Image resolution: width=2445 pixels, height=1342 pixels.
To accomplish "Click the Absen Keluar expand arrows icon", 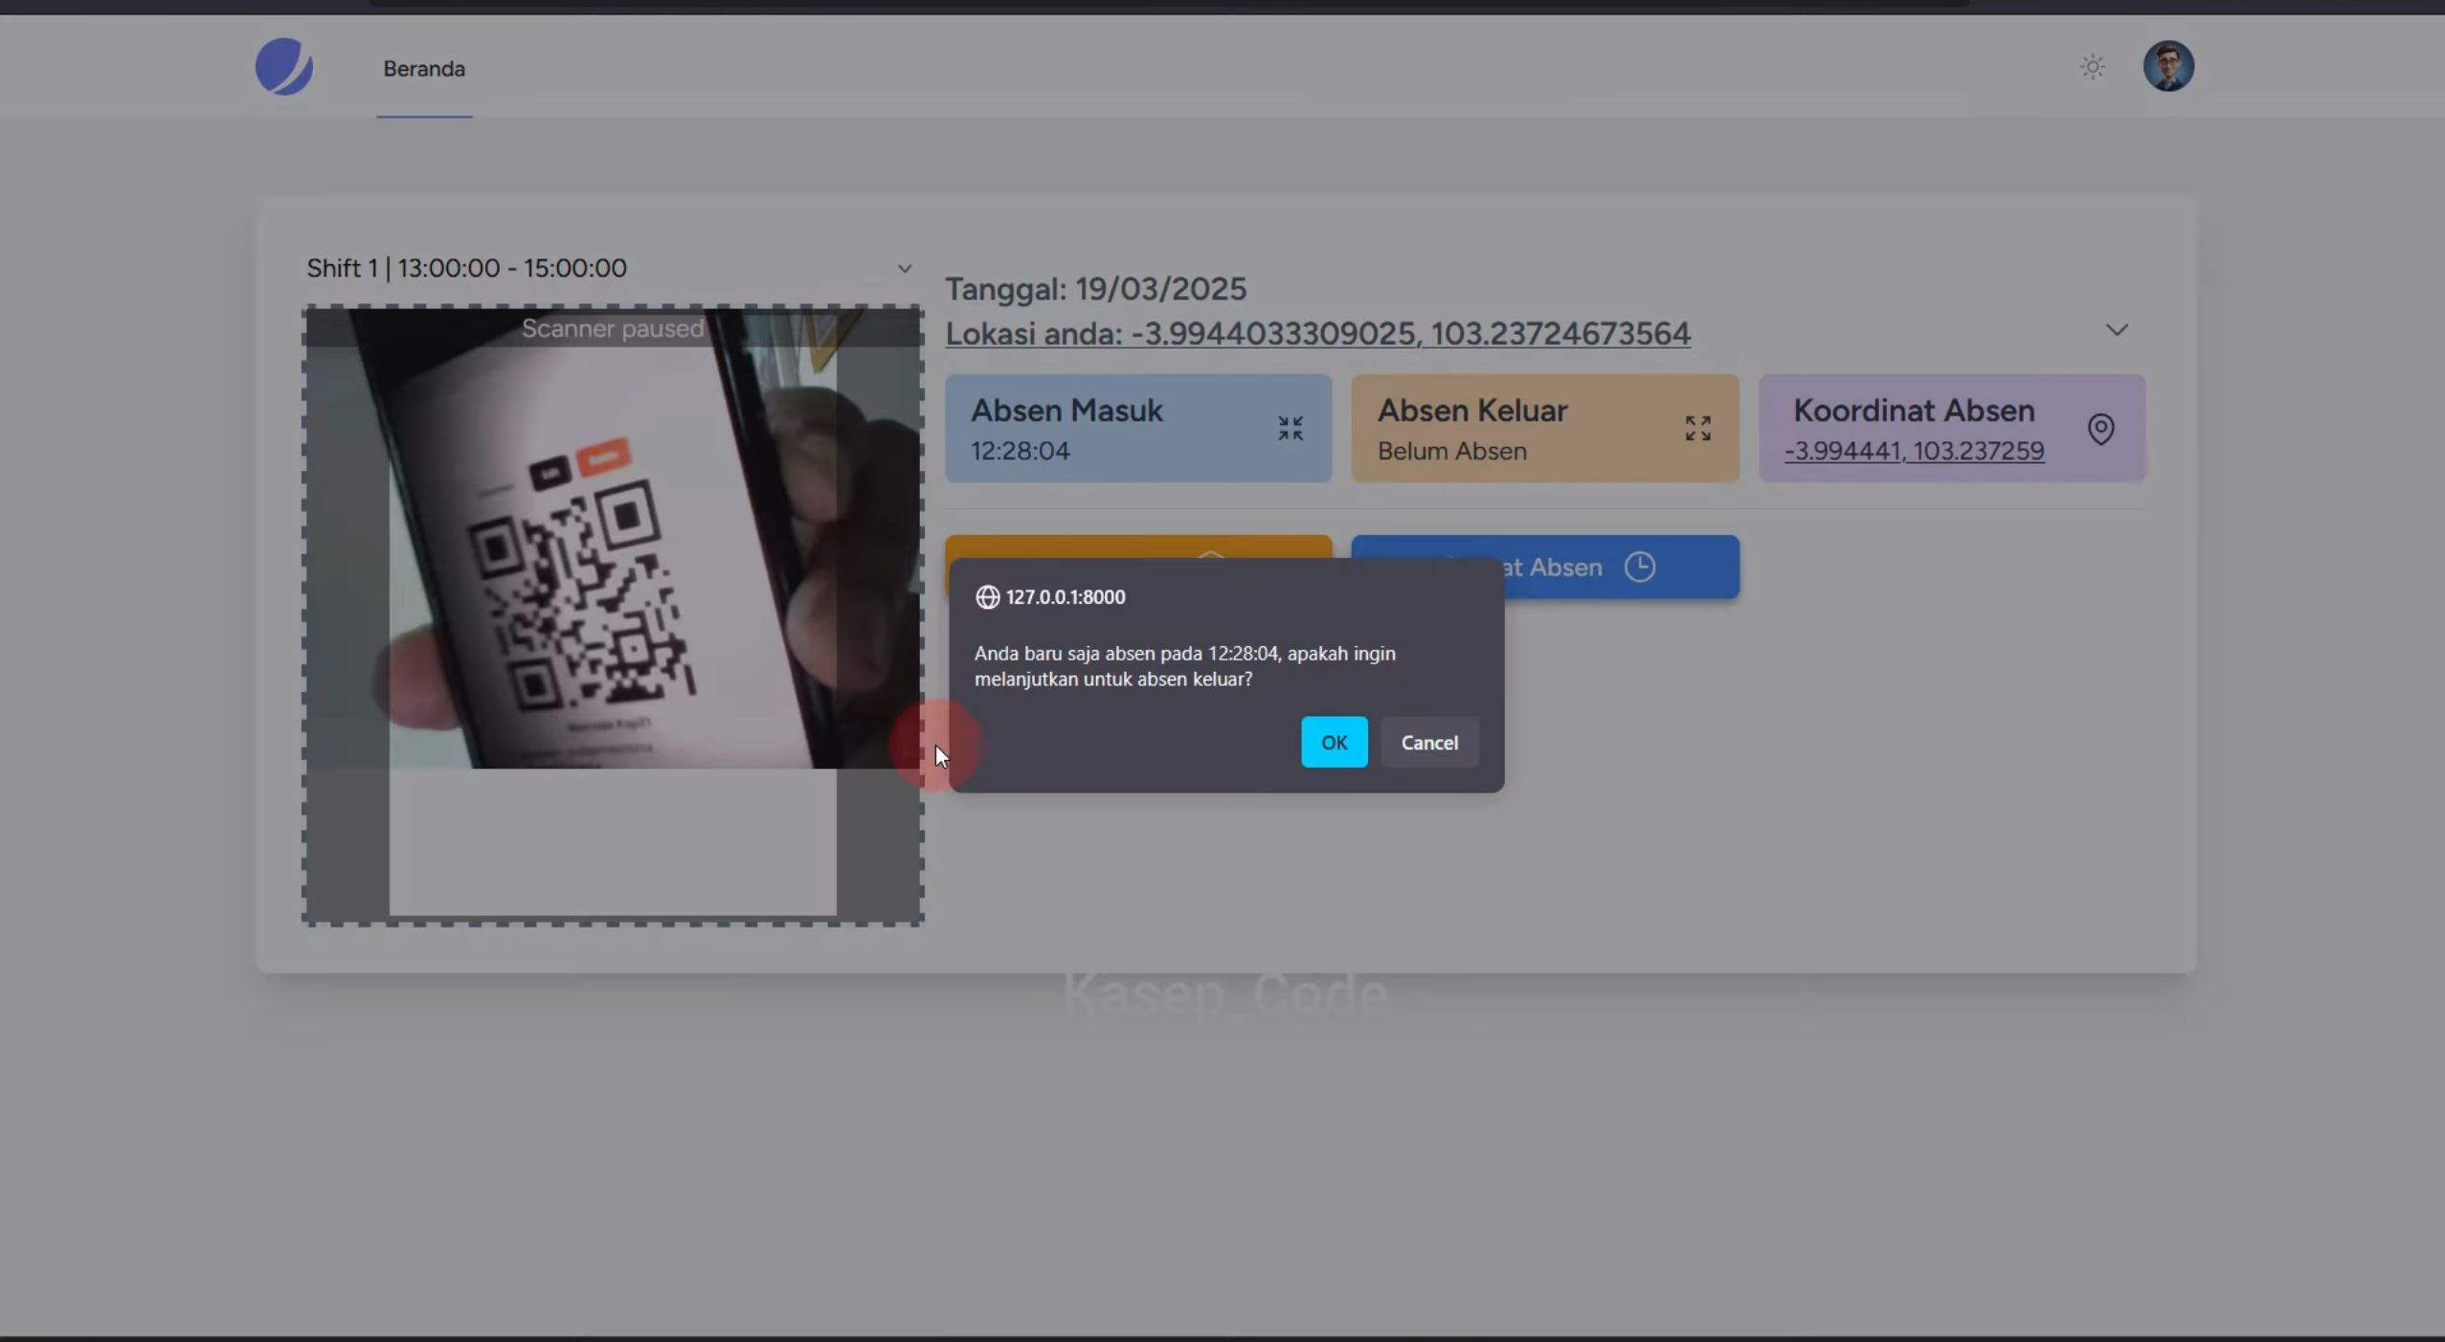I will click(1697, 428).
